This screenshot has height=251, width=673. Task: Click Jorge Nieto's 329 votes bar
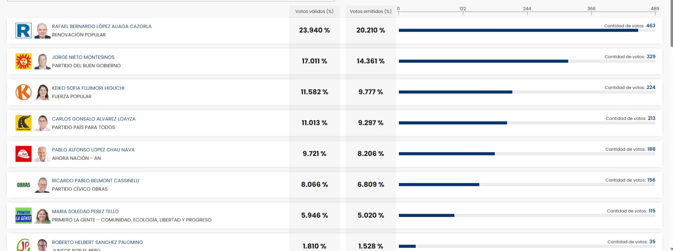pyautogui.click(x=483, y=61)
